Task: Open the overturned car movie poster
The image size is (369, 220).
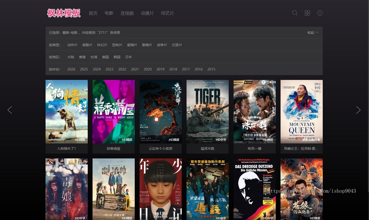Action: coord(113,189)
